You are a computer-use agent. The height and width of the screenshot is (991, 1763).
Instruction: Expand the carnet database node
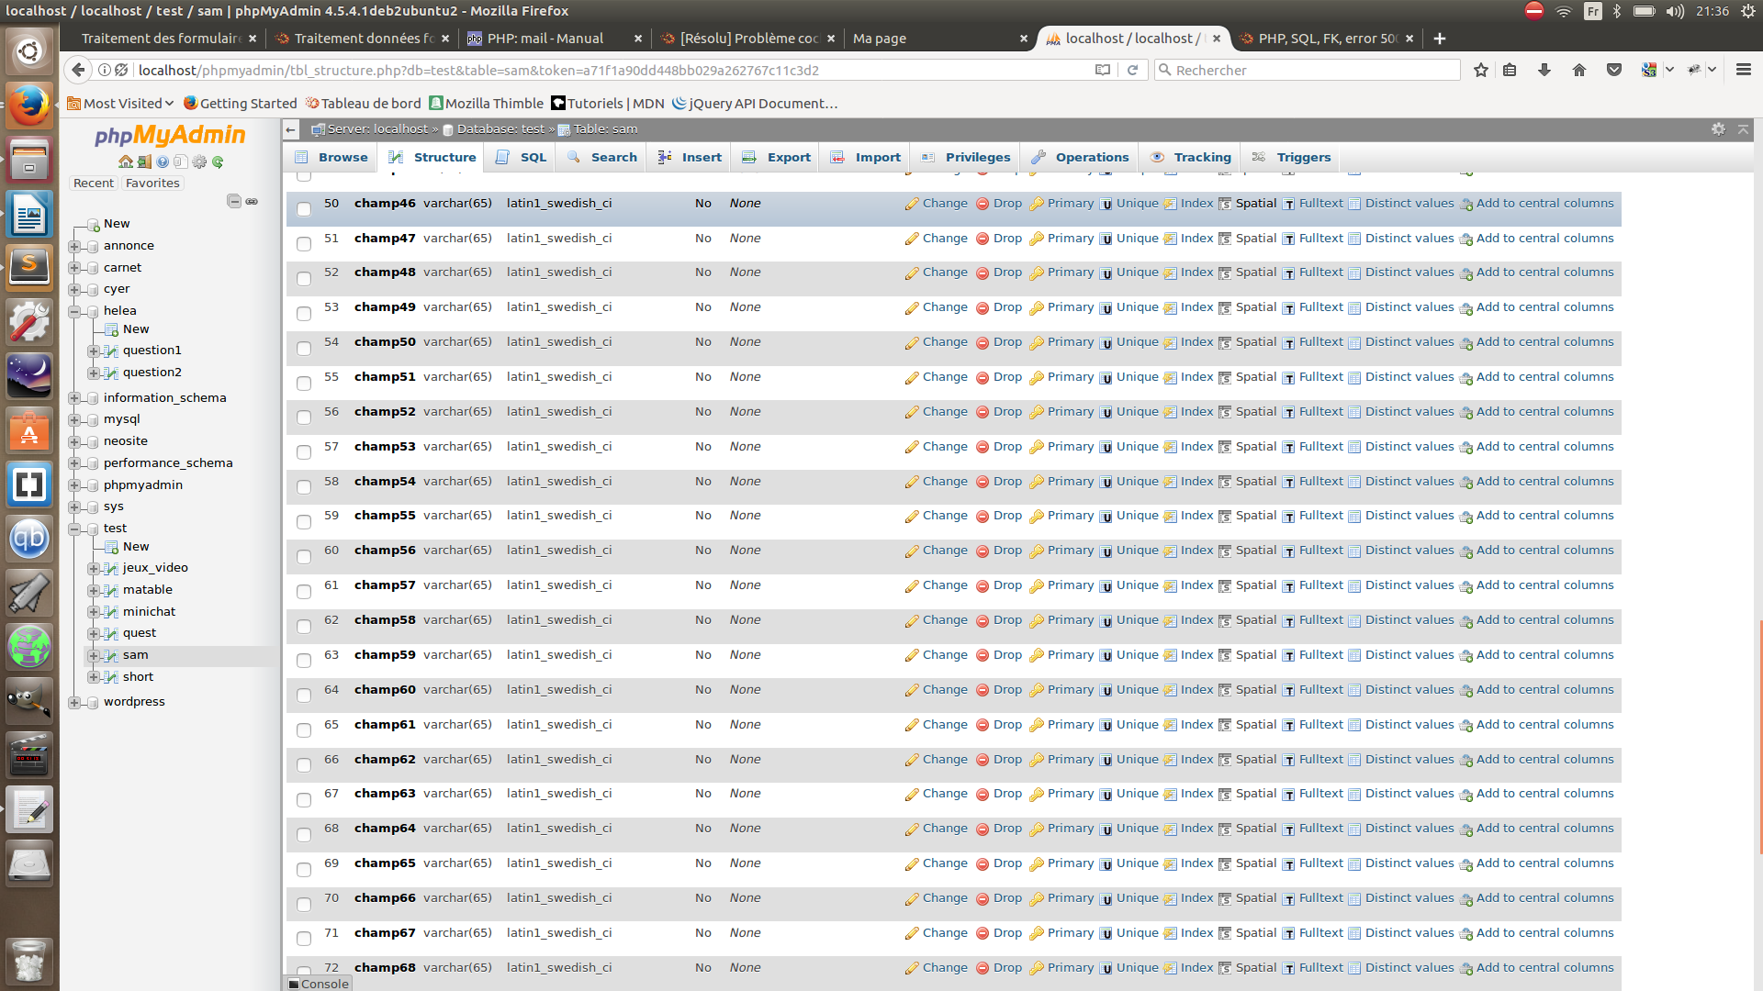point(74,268)
